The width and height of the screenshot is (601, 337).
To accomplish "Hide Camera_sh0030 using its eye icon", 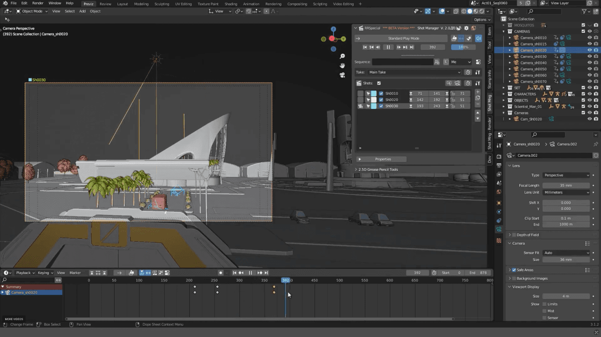I will 590,56.
